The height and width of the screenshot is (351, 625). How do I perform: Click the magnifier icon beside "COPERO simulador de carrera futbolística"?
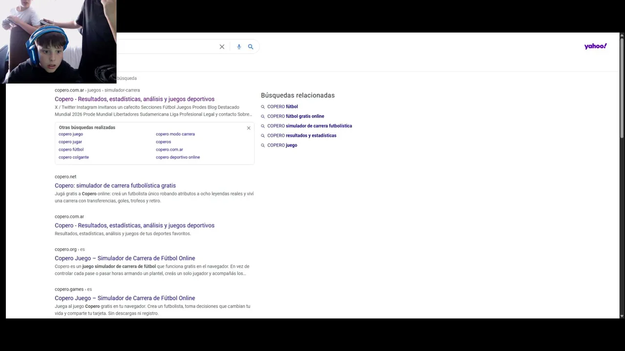[x=263, y=126]
